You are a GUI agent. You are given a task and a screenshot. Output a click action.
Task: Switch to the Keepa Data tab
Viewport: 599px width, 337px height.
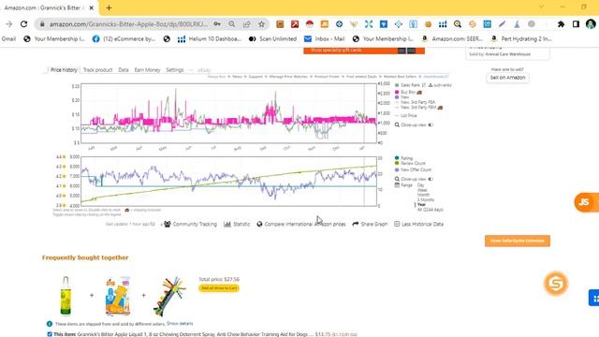[124, 70]
